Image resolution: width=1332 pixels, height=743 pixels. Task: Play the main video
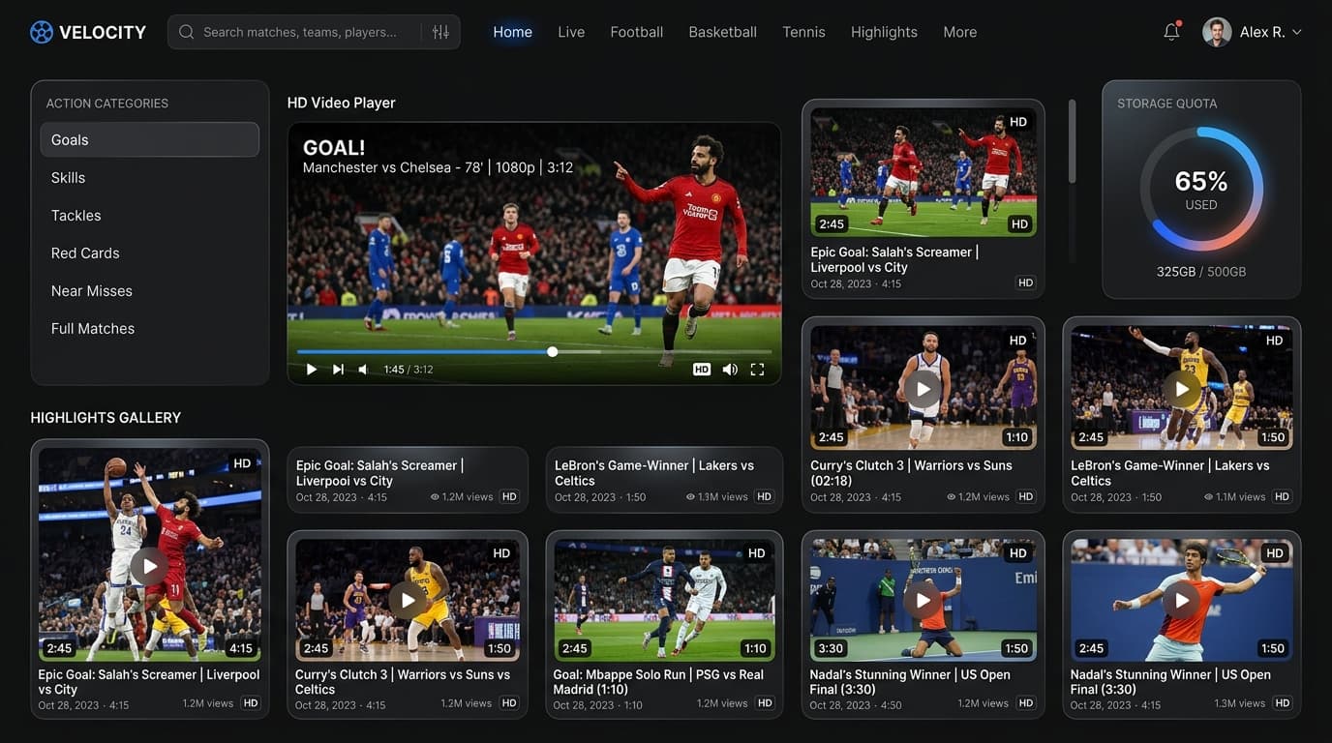(x=311, y=370)
